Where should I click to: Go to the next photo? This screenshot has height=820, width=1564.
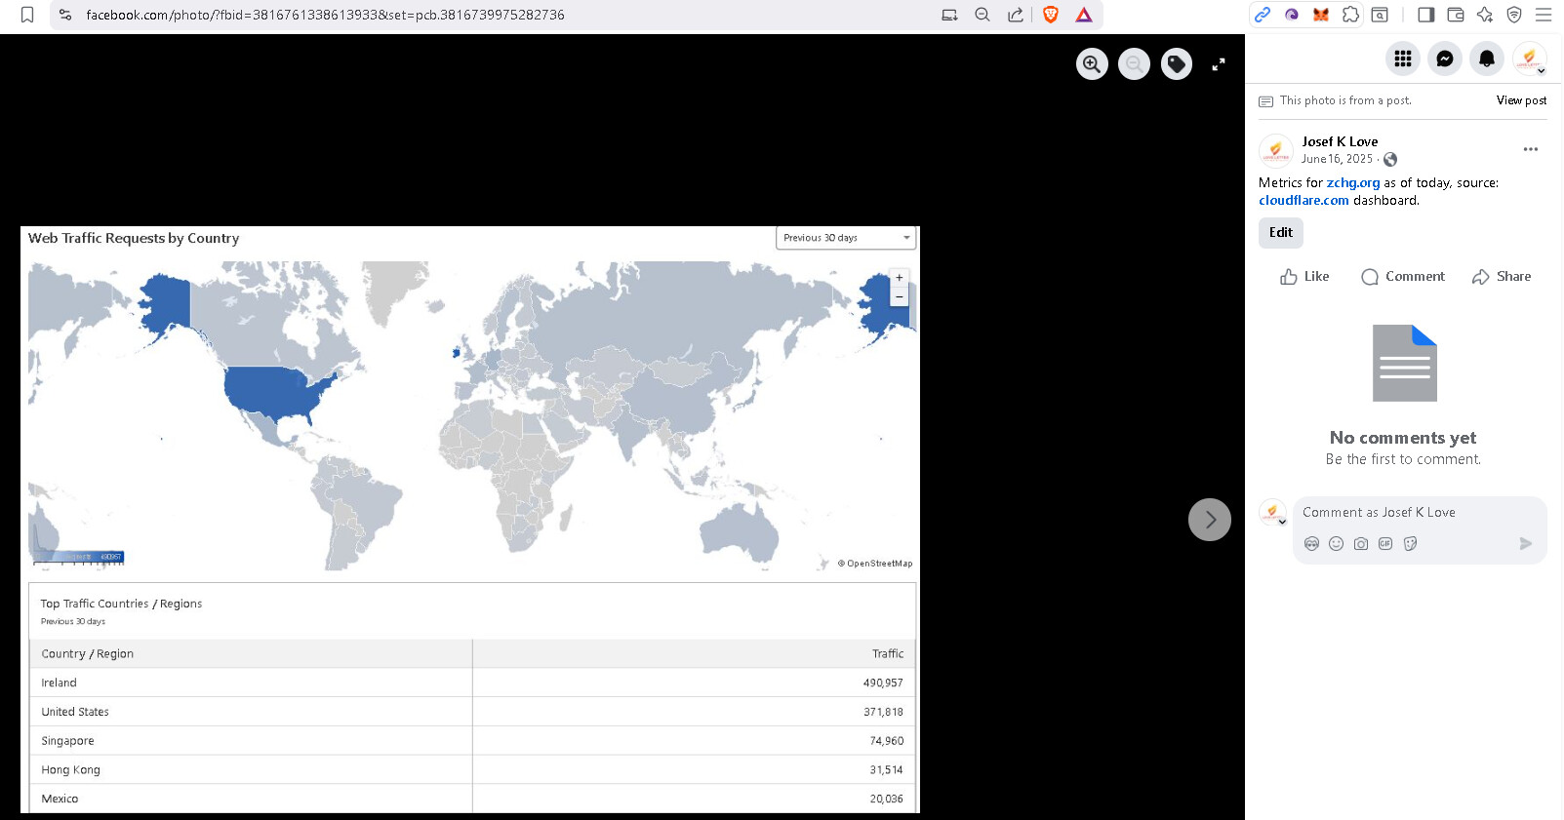click(1210, 520)
